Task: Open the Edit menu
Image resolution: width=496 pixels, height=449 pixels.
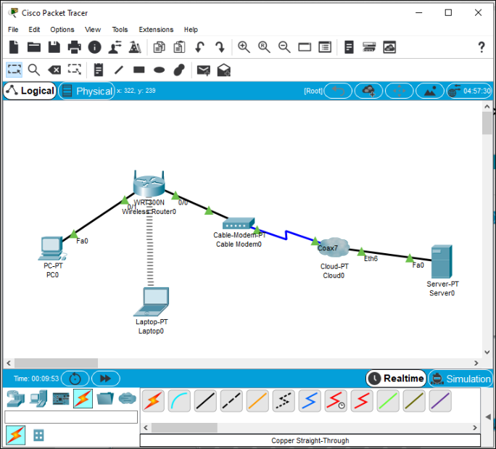Action: coord(34,30)
